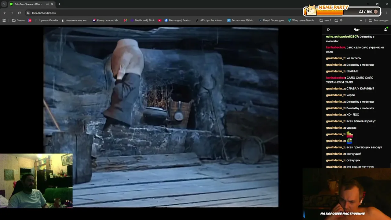Click the chat message 'СЛАВА У КАРИНЫ?'
391x220 pixels.
(360, 89)
